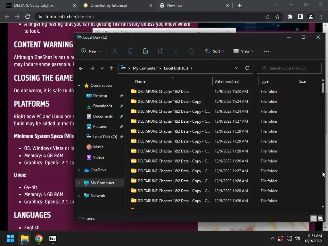Click the volume speaker tray icon
Viewport: 328px width, 246px height.
click(x=297, y=238)
